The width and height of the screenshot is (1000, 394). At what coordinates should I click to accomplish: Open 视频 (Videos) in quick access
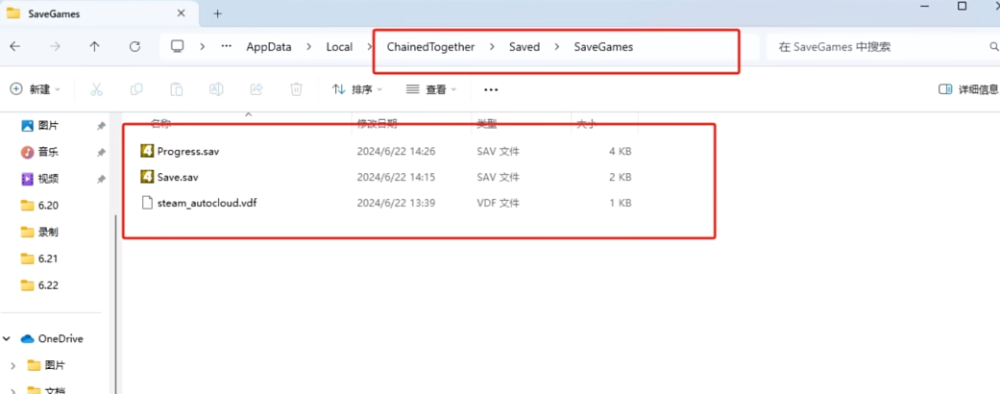click(48, 179)
